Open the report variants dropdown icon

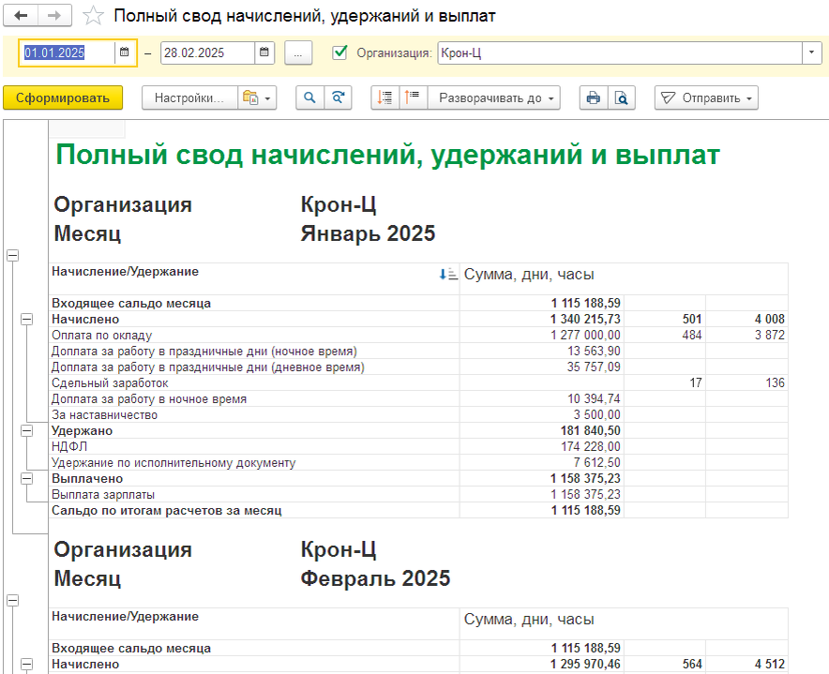(257, 97)
